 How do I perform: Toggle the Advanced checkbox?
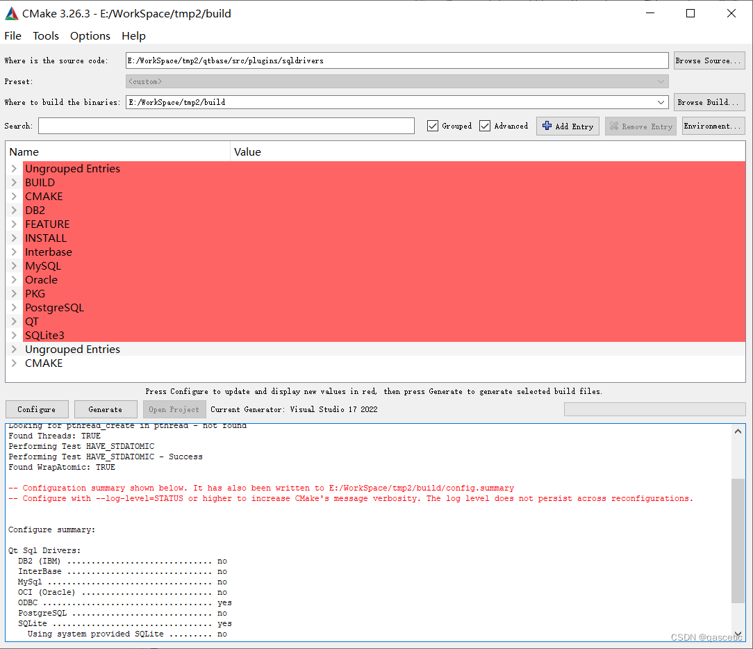tap(485, 126)
